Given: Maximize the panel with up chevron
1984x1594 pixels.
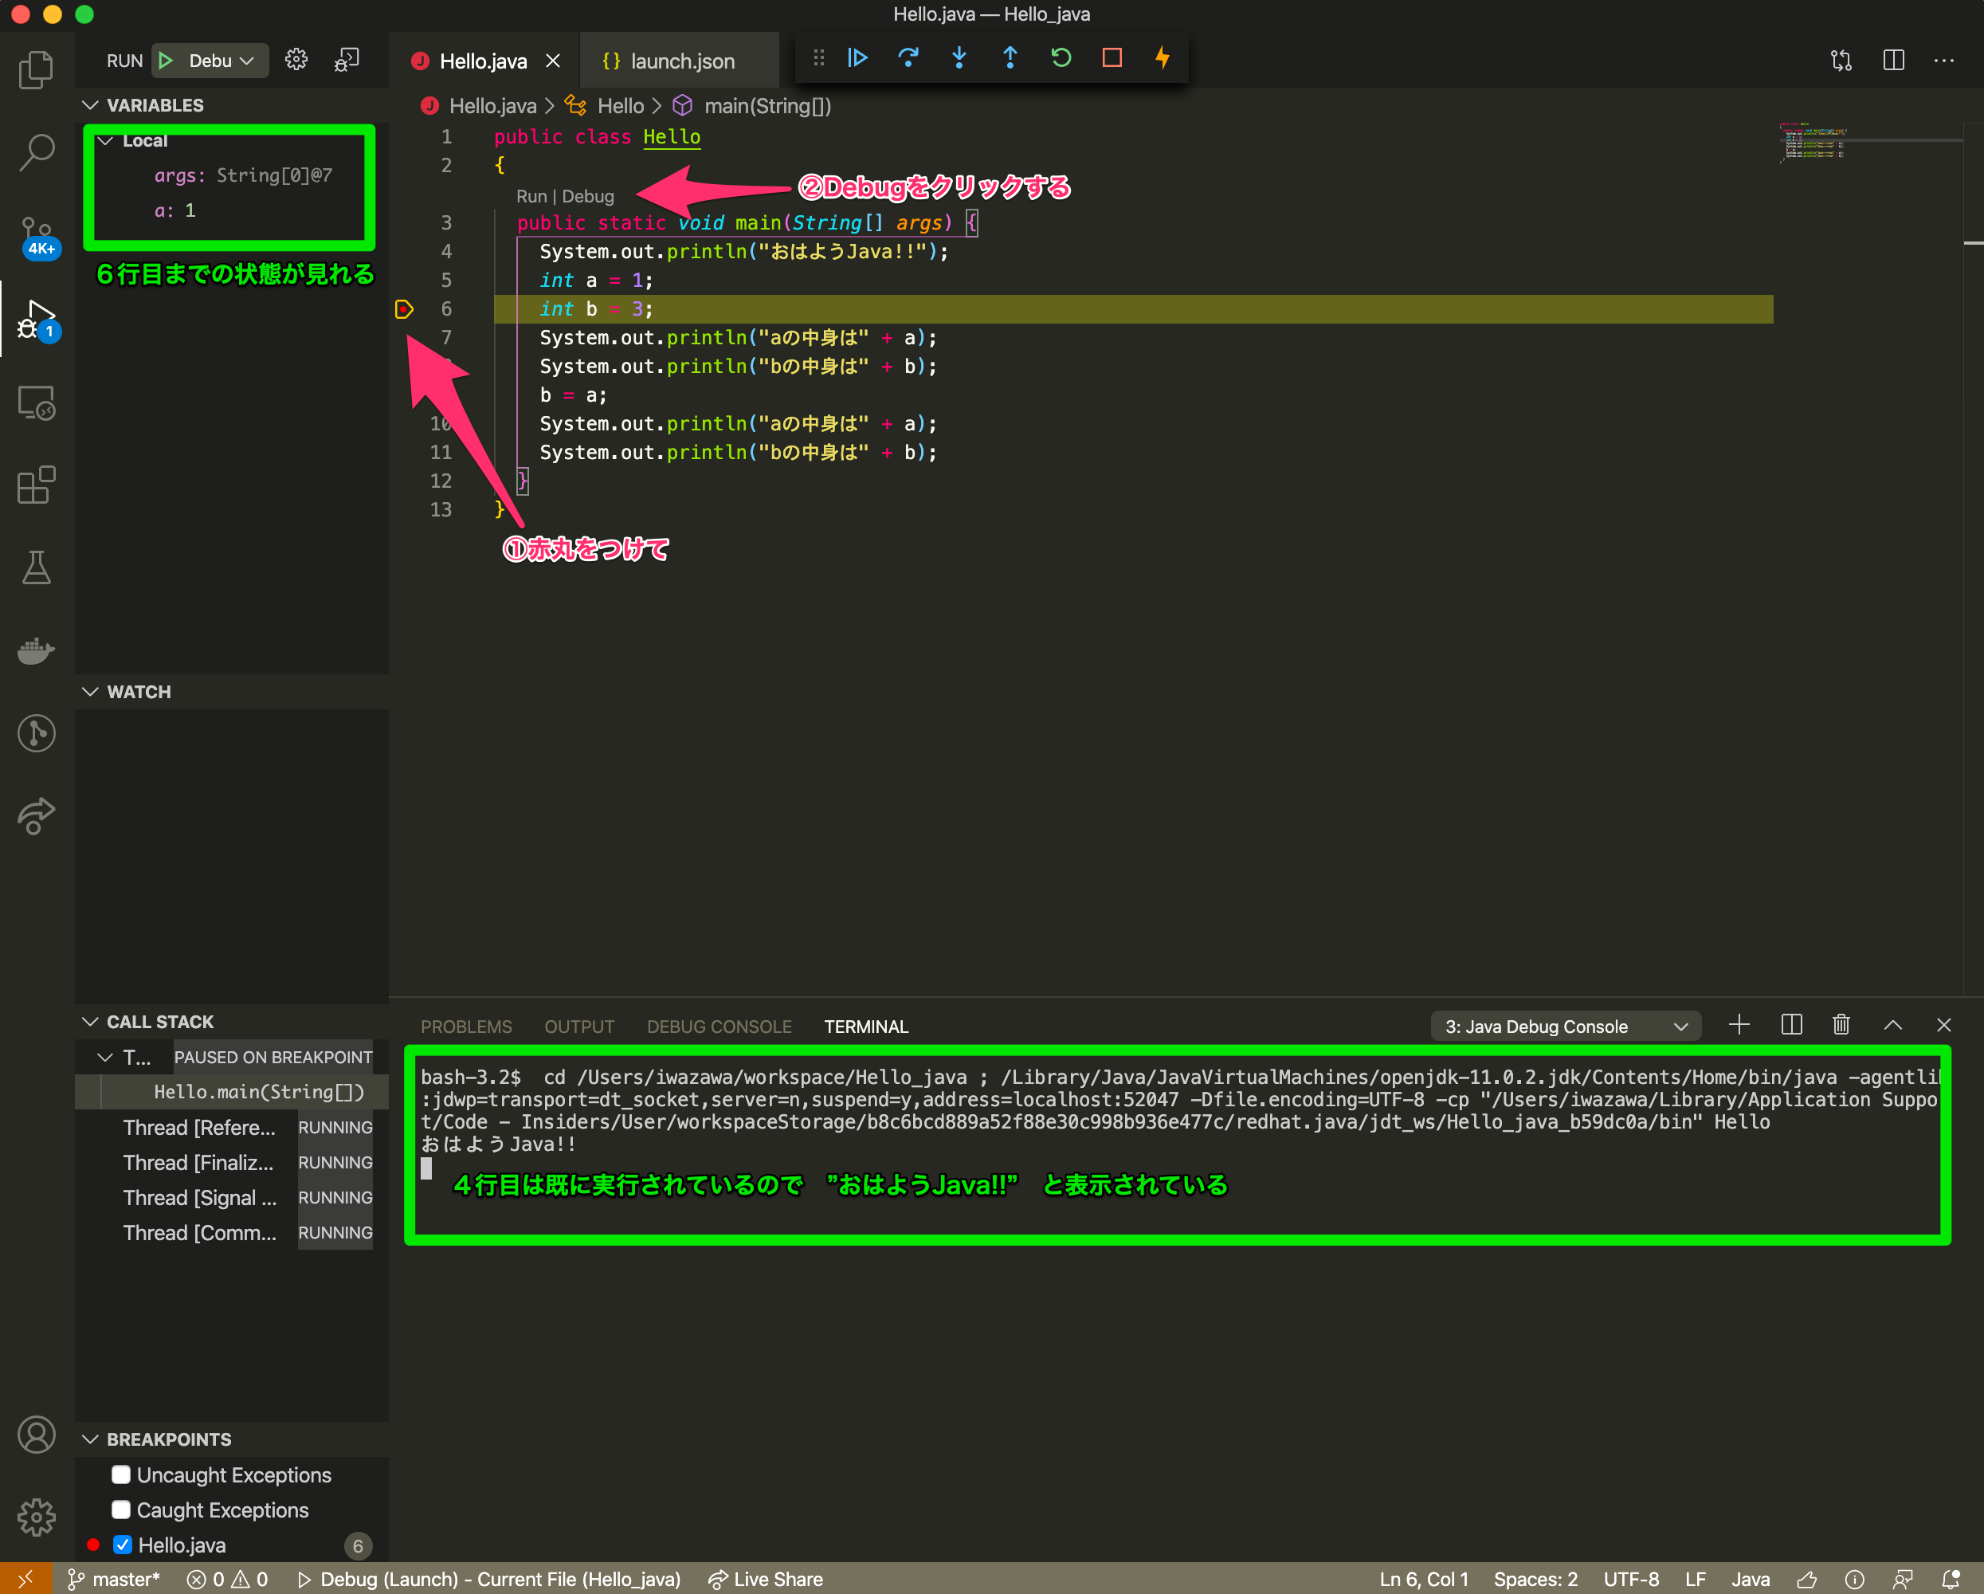Looking at the screenshot, I should (x=1892, y=1025).
